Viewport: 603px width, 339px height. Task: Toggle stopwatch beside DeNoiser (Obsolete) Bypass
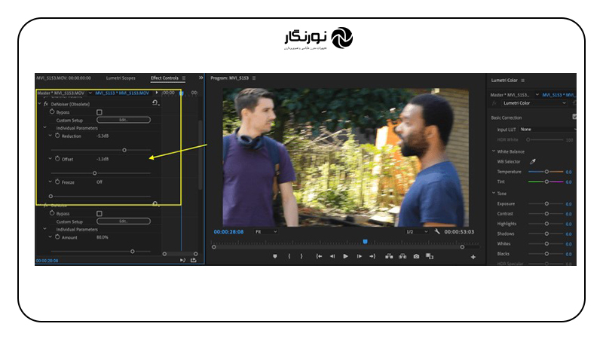52,111
